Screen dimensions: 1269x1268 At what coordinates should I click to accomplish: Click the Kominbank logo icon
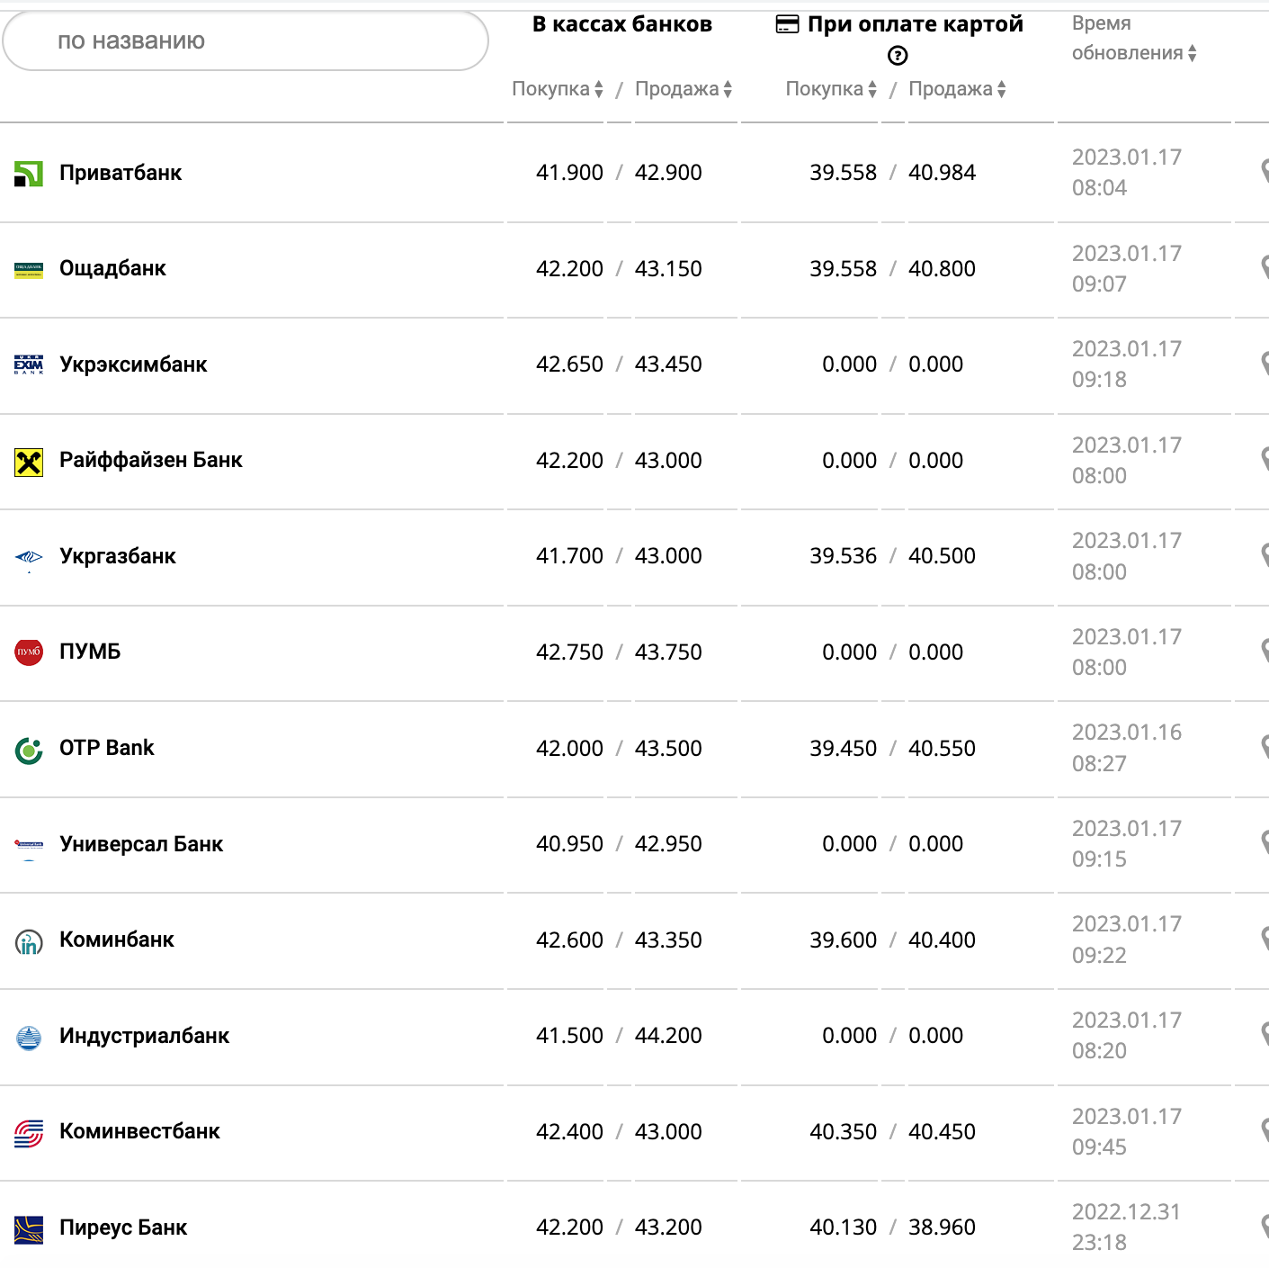29,941
